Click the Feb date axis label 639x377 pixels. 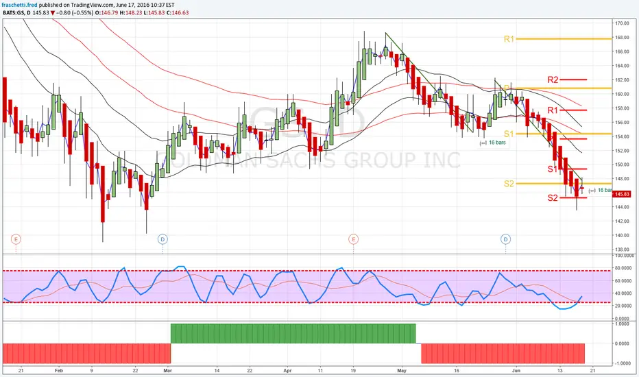pyautogui.click(x=59, y=371)
